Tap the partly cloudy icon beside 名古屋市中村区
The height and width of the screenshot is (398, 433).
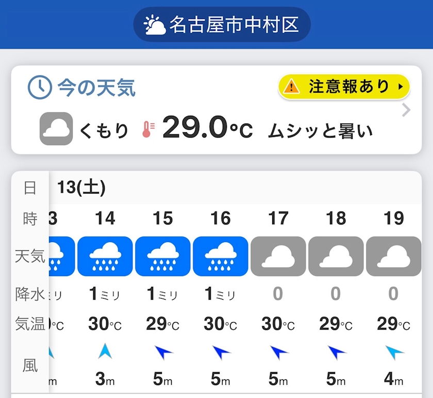click(155, 24)
